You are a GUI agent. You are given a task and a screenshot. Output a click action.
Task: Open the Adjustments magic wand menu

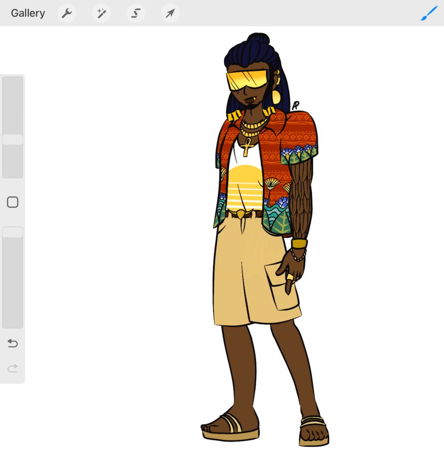[101, 13]
